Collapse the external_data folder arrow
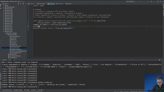The image size is (164, 92). coord(7,35)
